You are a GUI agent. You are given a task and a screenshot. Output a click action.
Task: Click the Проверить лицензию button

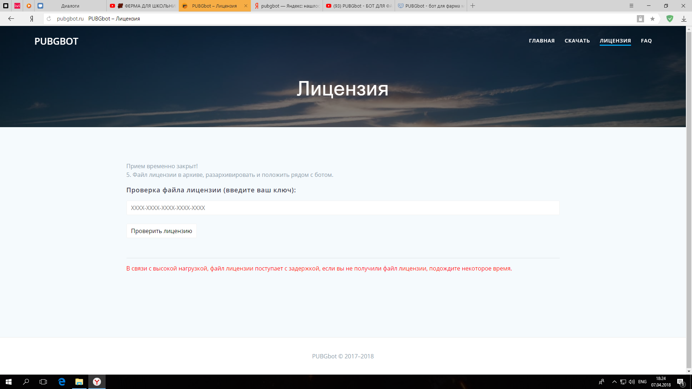coord(161,231)
